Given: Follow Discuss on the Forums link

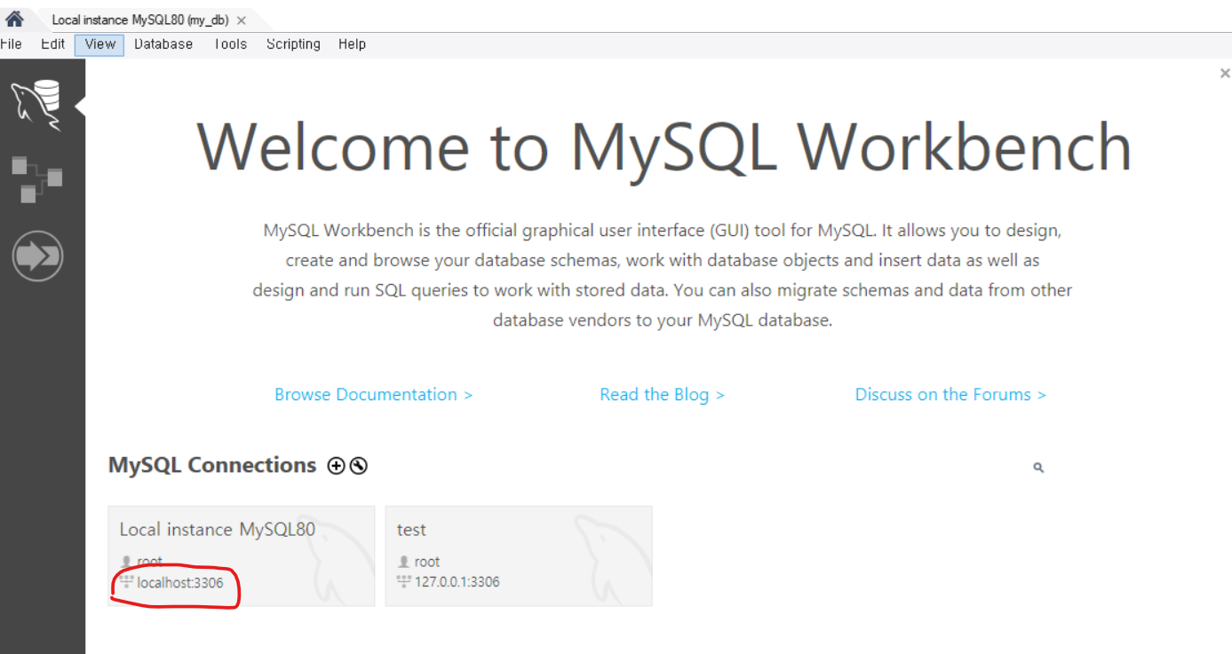Looking at the screenshot, I should coord(950,395).
